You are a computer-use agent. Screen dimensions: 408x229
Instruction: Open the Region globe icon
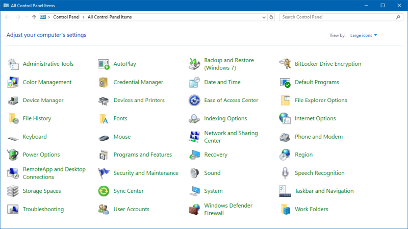coord(285,155)
